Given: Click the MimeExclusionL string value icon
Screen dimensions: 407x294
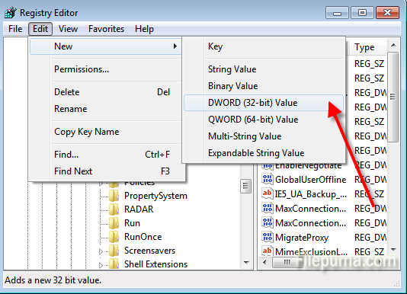Looking at the screenshot, I should [268, 251].
